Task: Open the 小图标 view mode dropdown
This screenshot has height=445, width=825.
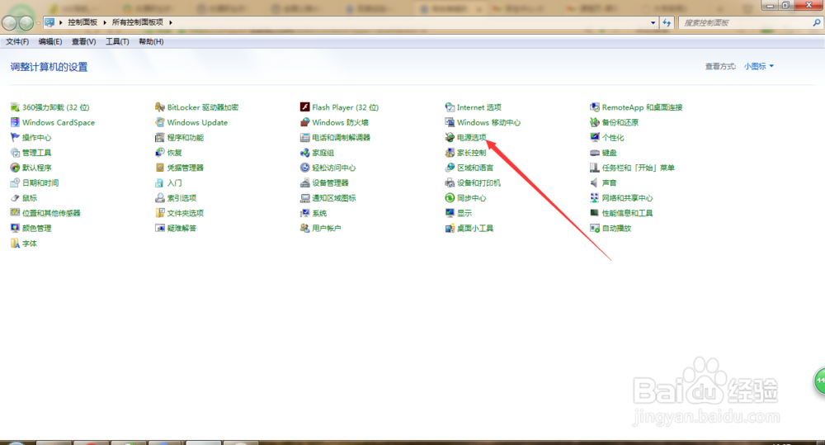Action: pos(759,66)
